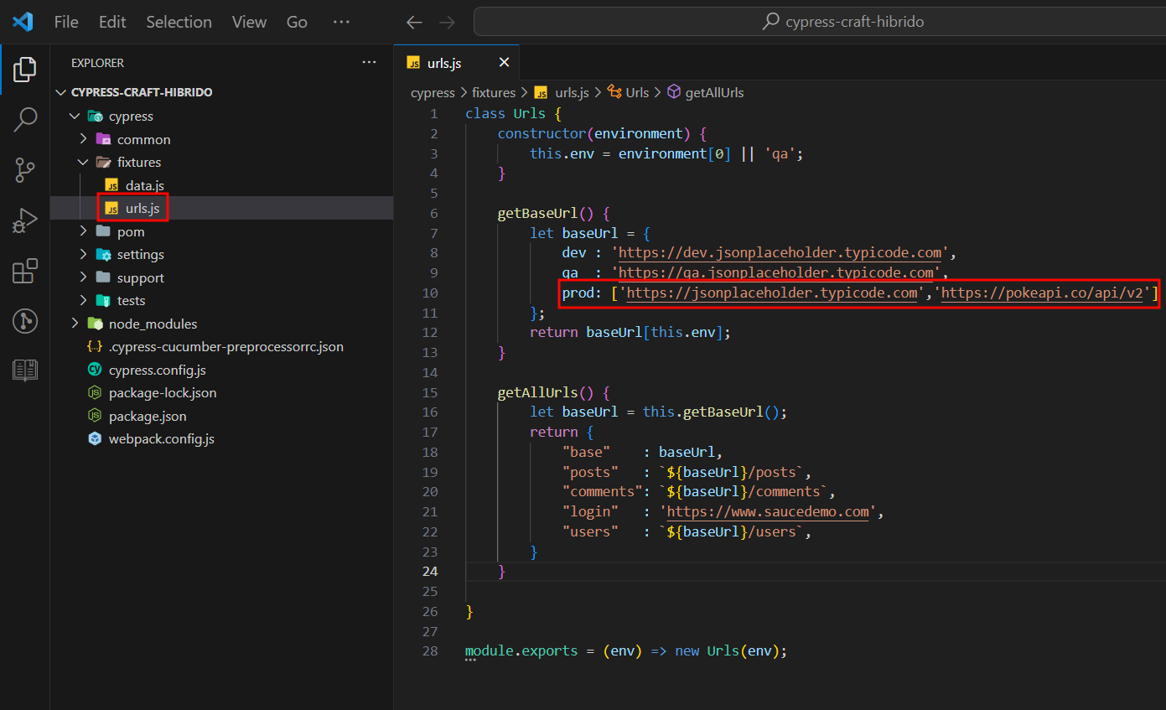The image size is (1166, 710).
Task: Click the node_modules folder icon
Action: pyautogui.click(x=95, y=324)
